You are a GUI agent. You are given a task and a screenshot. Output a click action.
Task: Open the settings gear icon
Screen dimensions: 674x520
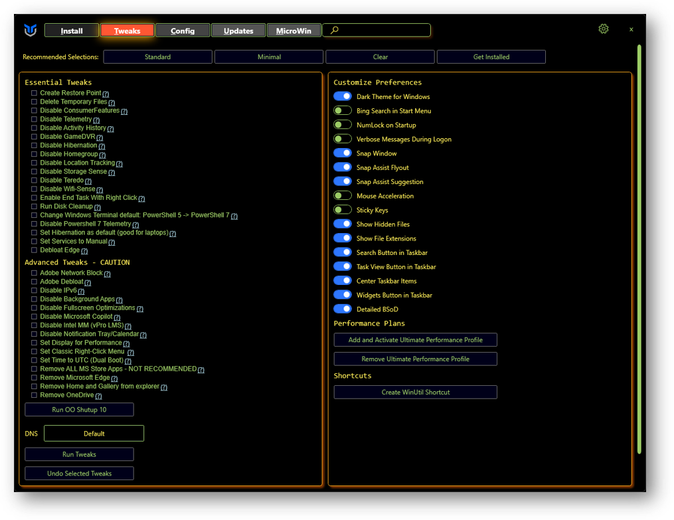tap(604, 29)
